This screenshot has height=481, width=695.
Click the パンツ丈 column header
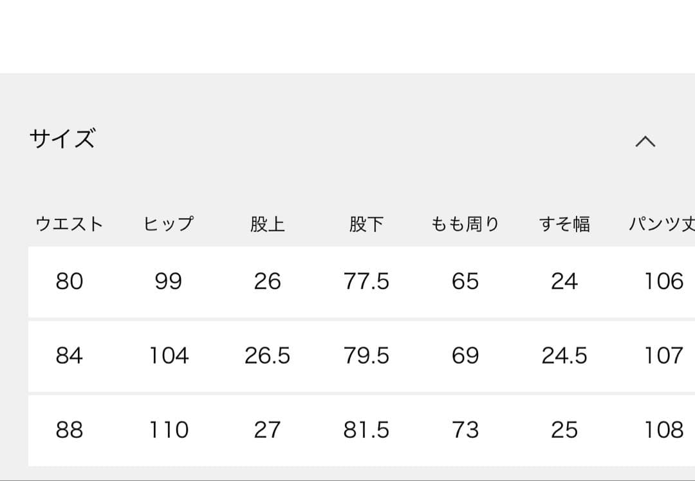[x=662, y=223]
